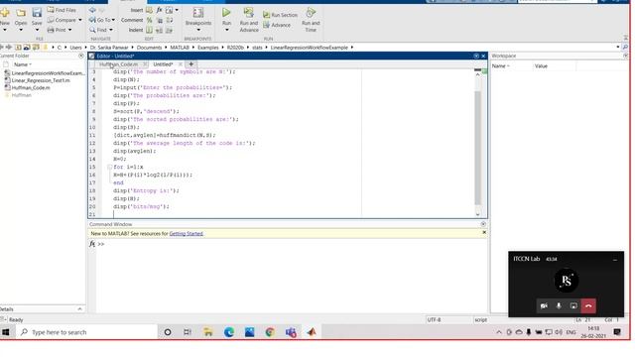Image resolution: width=635 pixels, height=357 pixels.
Task: Click the editor vertical scrollbar thumb
Action: pos(477,148)
